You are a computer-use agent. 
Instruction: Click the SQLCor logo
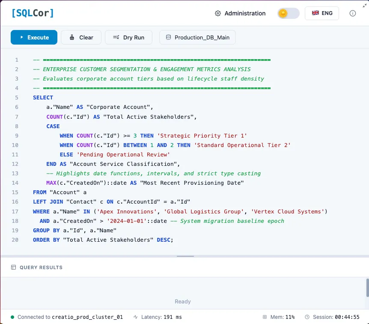(x=33, y=13)
